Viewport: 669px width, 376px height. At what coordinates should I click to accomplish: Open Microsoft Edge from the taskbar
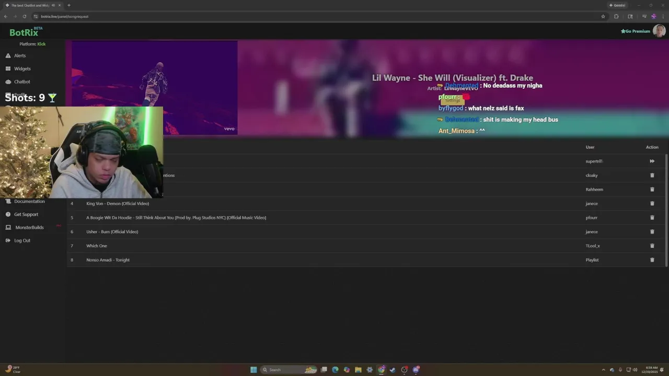tap(335, 370)
